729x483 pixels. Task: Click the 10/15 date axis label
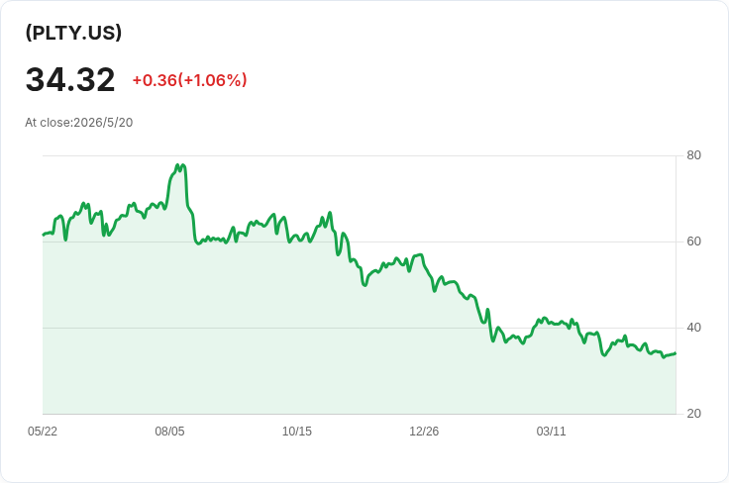click(297, 431)
